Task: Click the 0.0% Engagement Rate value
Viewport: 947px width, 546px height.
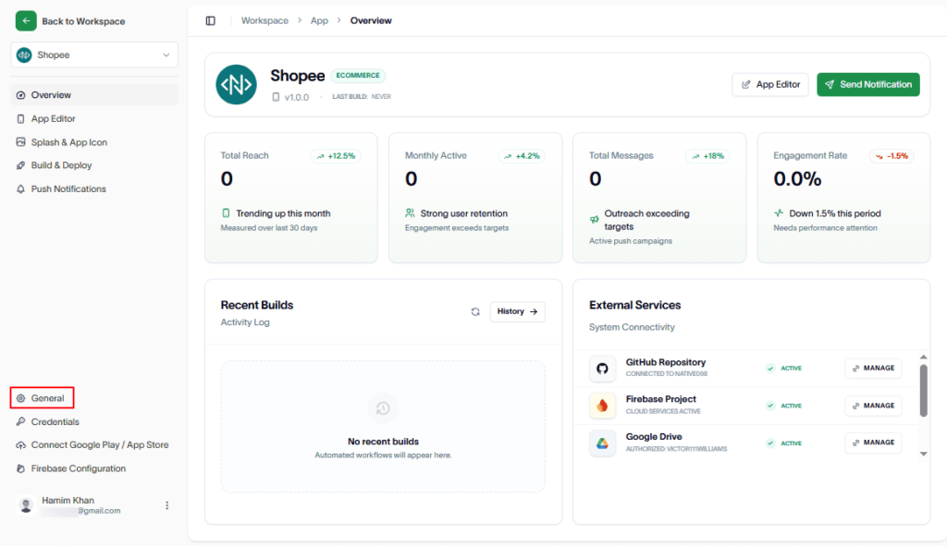Action: [797, 178]
